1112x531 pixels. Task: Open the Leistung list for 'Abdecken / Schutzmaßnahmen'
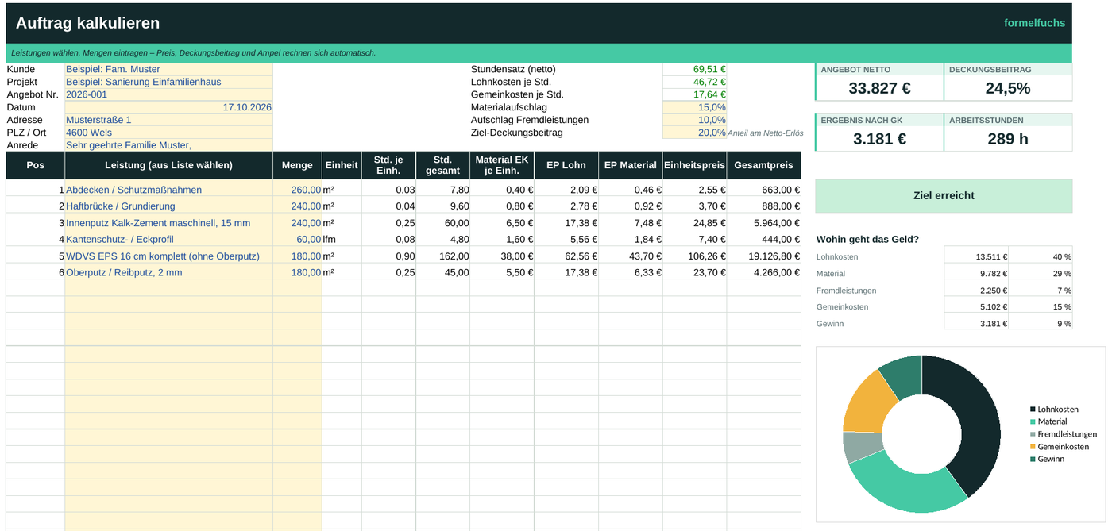click(x=168, y=190)
